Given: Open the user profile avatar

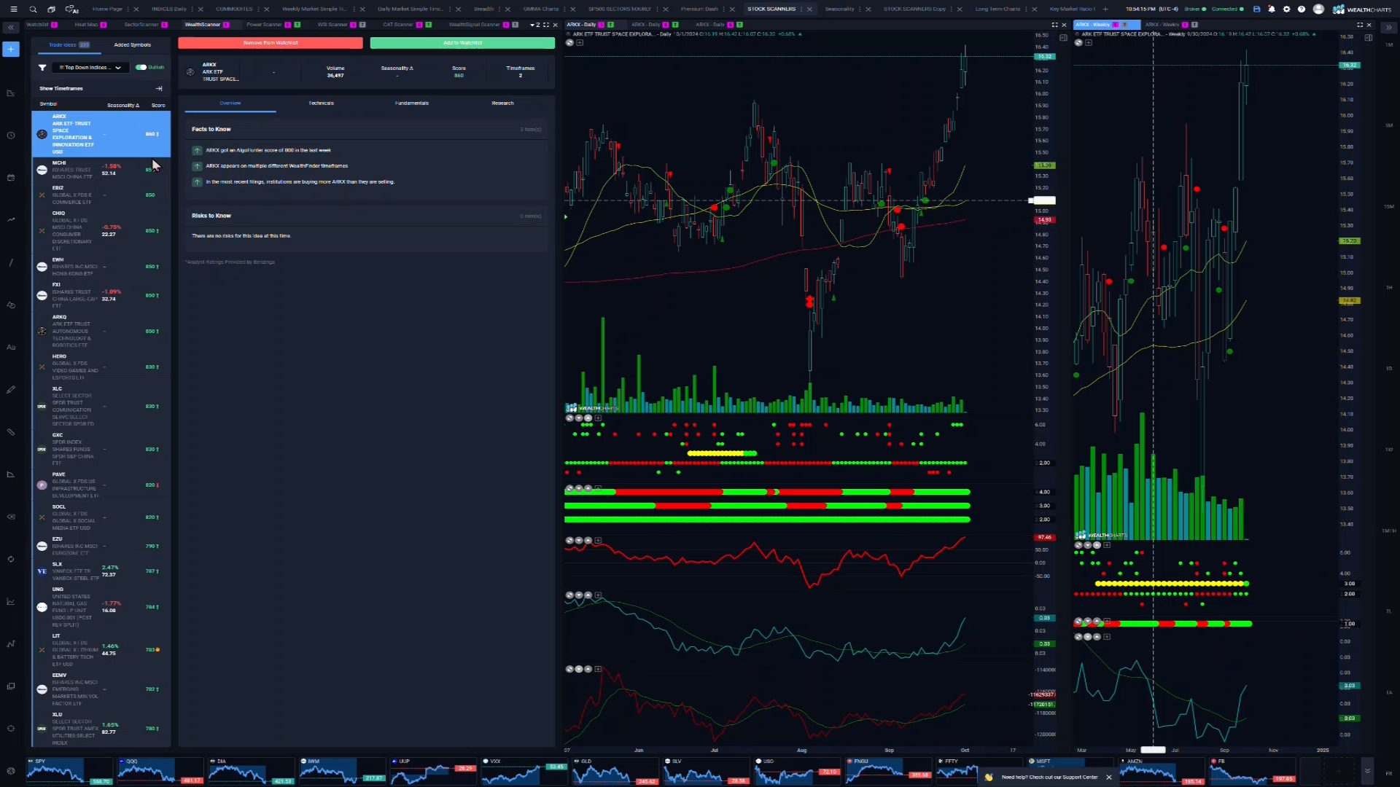Looking at the screenshot, I should point(1318,9).
